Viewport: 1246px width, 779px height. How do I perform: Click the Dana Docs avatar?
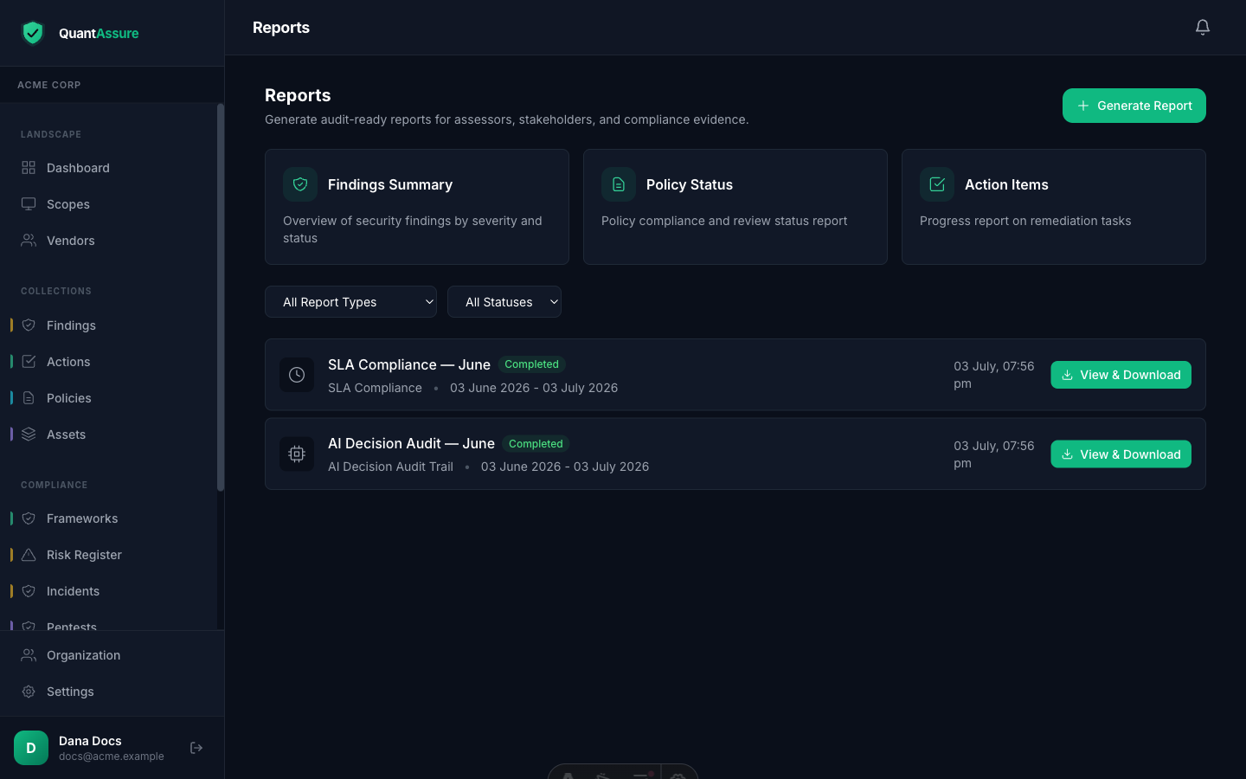(31, 748)
